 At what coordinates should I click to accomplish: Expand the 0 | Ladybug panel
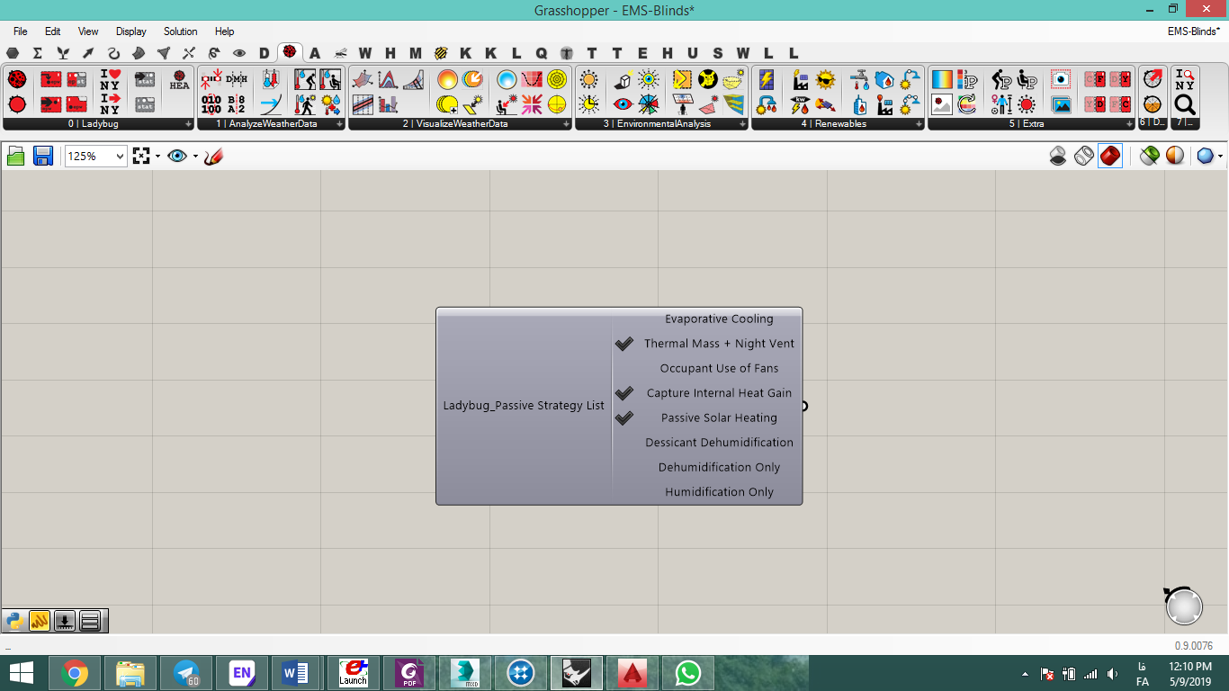click(189, 124)
